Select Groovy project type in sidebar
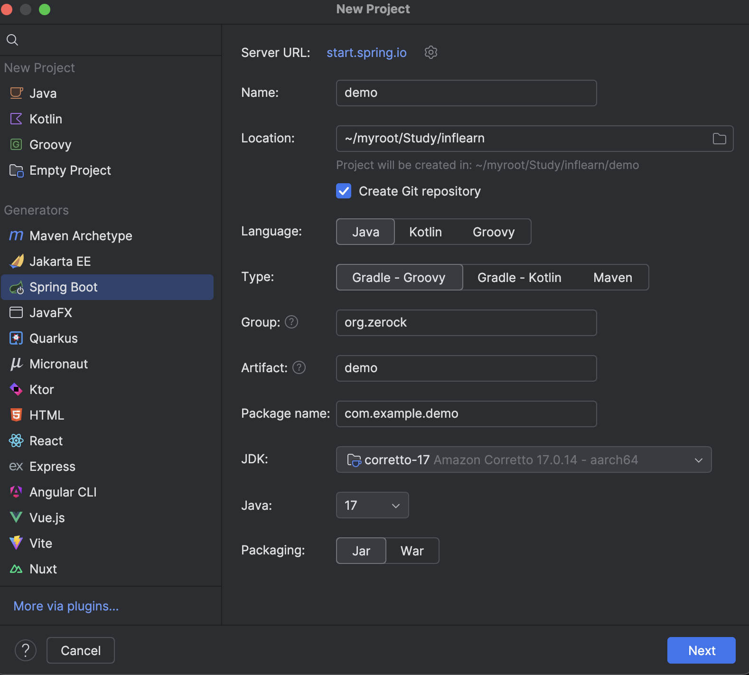This screenshot has width=749, height=675. pos(107,144)
